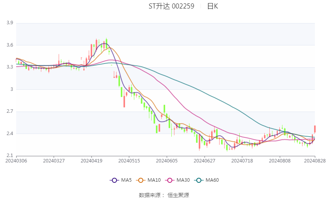328x199 pixels.
Task: Click the 3.9 price axis label
Action: (10, 23)
